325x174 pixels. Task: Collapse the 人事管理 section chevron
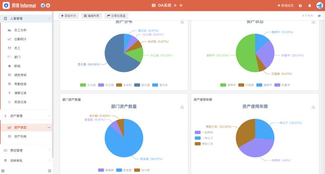click(x=49, y=18)
